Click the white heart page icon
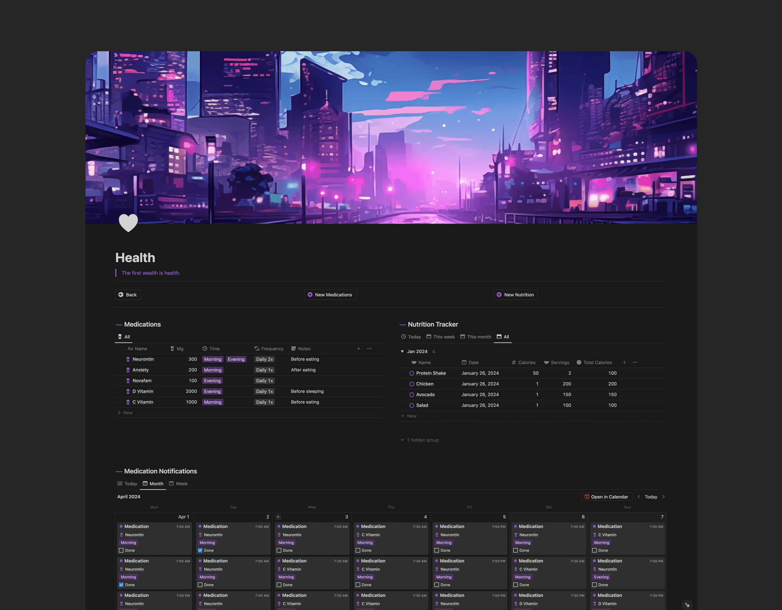Image resolution: width=782 pixels, height=610 pixels. pyautogui.click(x=128, y=223)
